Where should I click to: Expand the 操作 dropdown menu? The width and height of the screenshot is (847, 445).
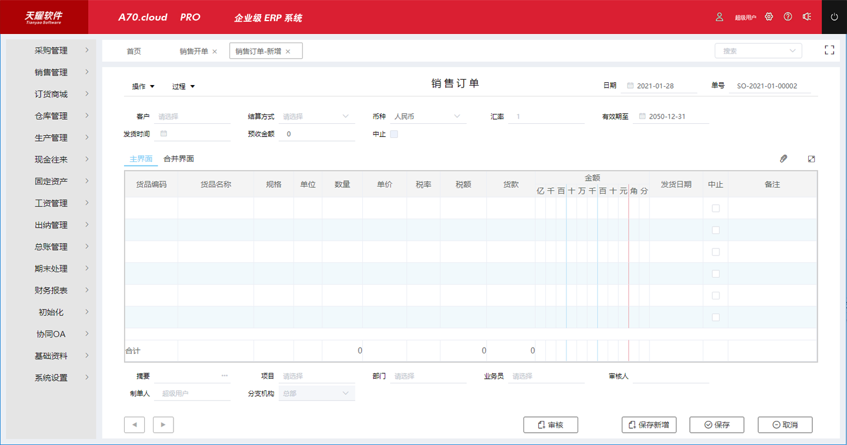click(x=144, y=87)
